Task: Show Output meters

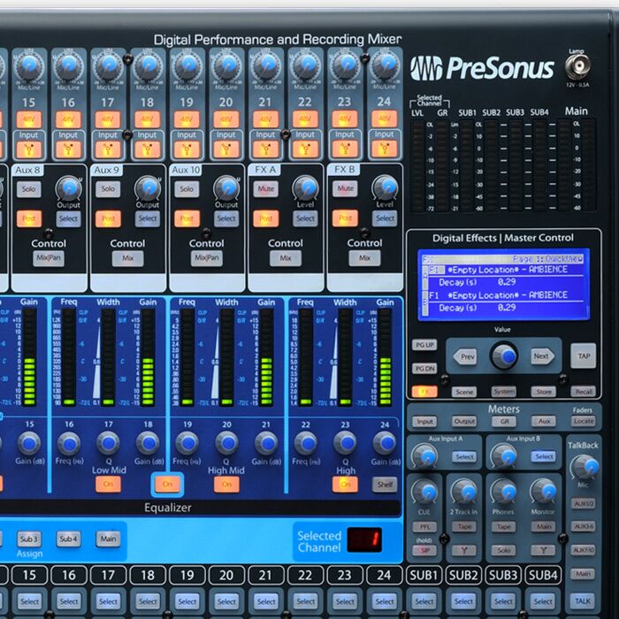Action: coord(464,421)
